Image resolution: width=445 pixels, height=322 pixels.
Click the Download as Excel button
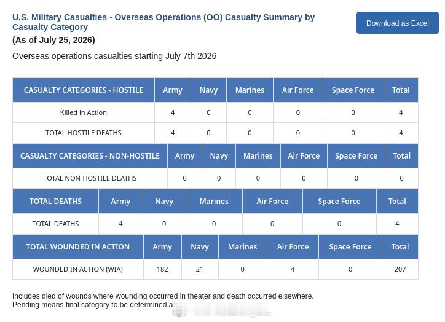tap(397, 23)
